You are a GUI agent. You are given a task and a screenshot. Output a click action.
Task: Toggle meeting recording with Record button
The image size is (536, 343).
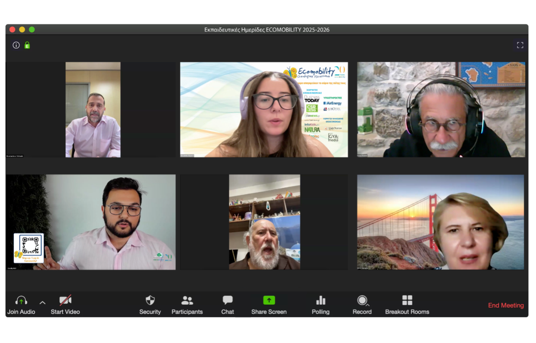(361, 300)
